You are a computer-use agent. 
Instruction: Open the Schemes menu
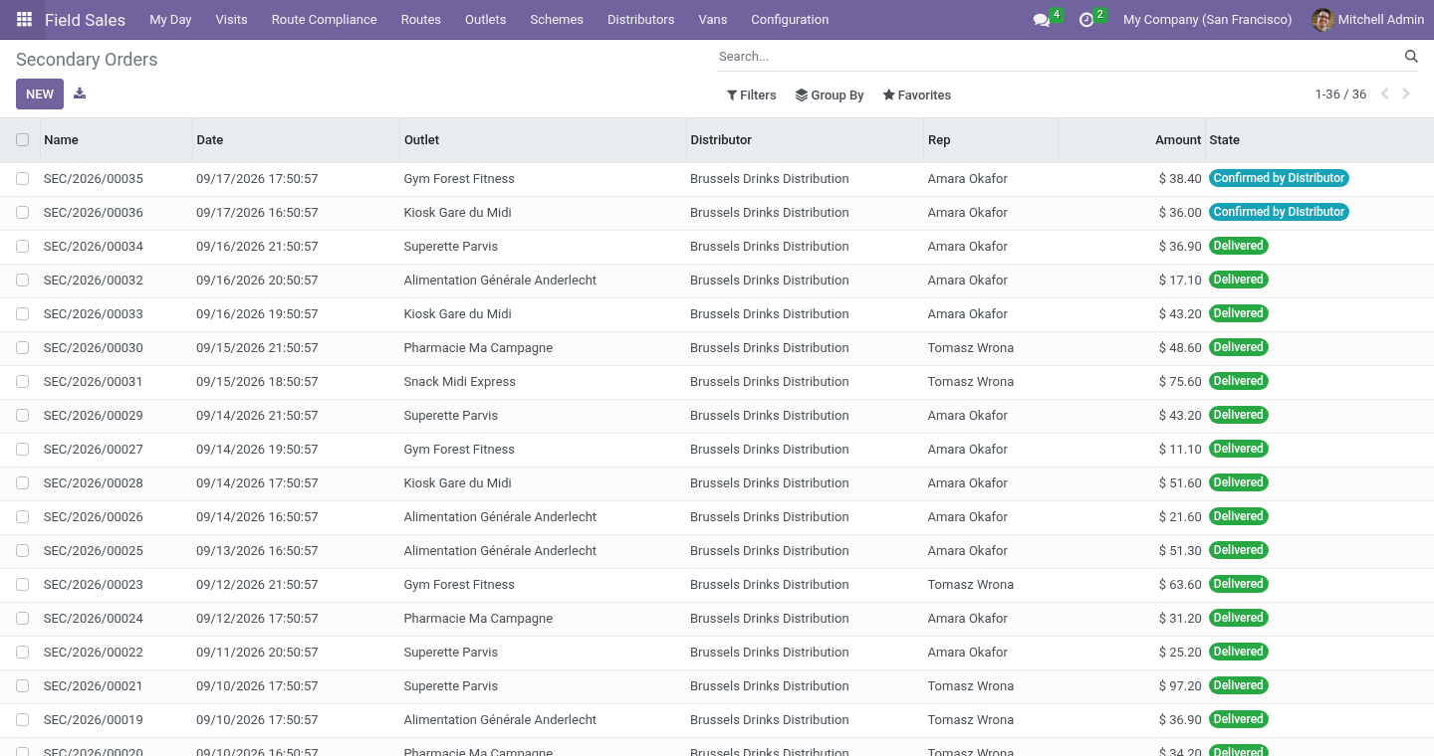557,20
